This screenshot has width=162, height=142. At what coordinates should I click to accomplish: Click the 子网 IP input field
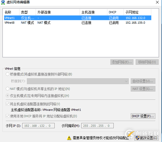pos(38,126)
